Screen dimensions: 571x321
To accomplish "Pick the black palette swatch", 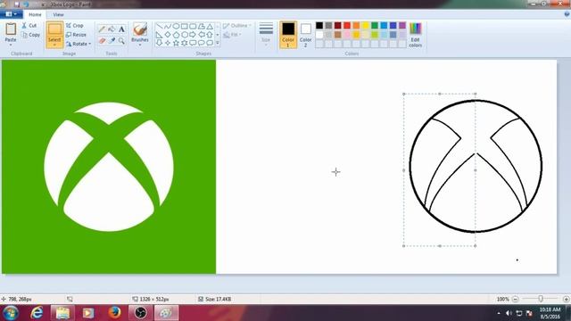I will pos(319,25).
